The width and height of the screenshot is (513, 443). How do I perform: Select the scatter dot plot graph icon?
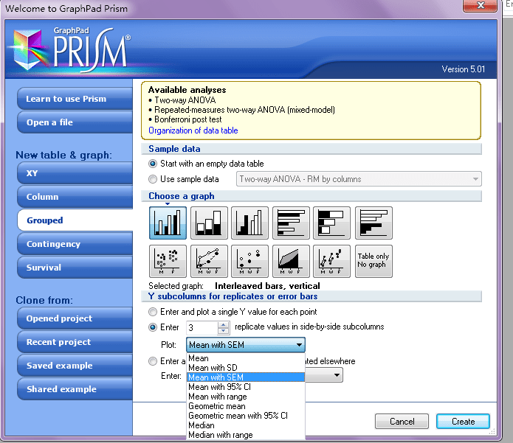click(168, 261)
